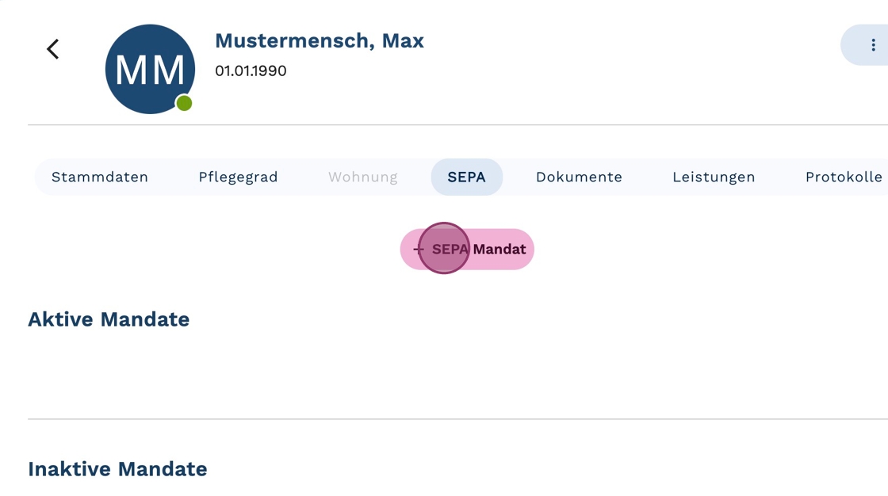View the Leistungen tab

click(x=714, y=177)
